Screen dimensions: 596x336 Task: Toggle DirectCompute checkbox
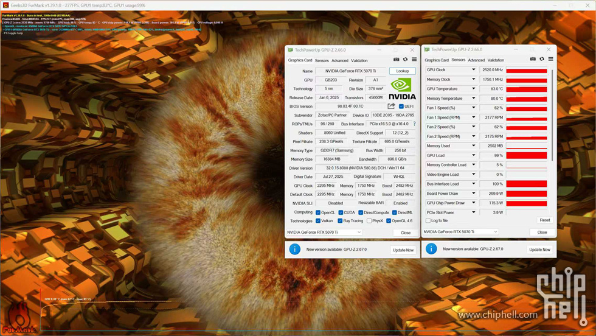pyautogui.click(x=360, y=212)
